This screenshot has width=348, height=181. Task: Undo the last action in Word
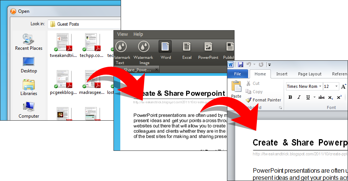pyautogui.click(x=249, y=64)
